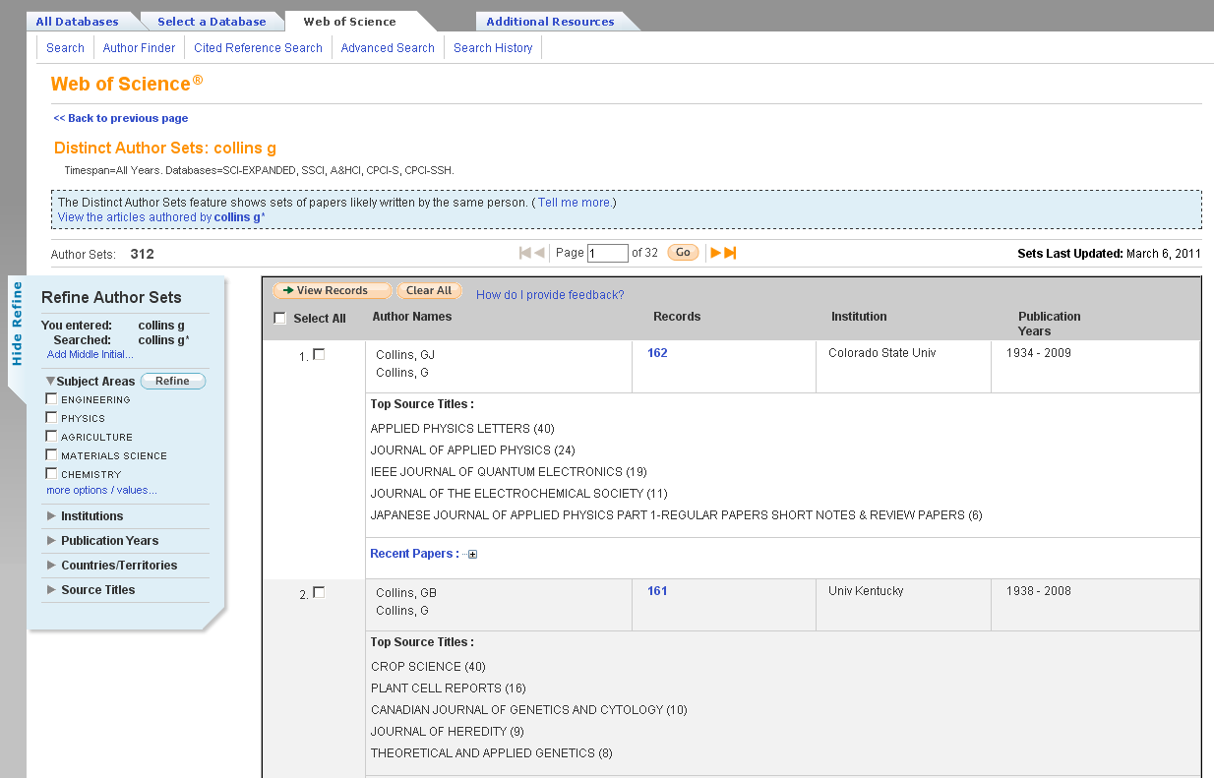Go to the next page of author sets
Image resolution: width=1214 pixels, height=778 pixels.
pyautogui.click(x=715, y=253)
